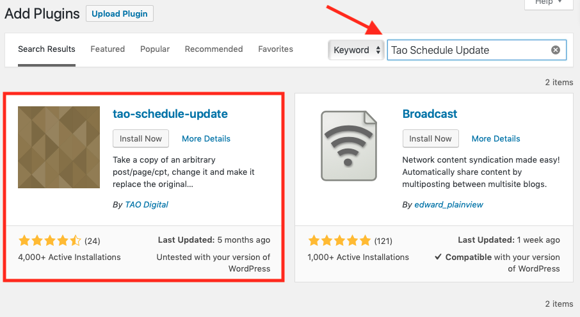Expand the Help panel
The image size is (580, 317).
click(x=548, y=3)
